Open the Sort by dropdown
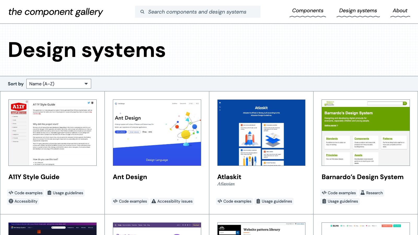Image resolution: width=418 pixels, height=235 pixels. click(59, 84)
